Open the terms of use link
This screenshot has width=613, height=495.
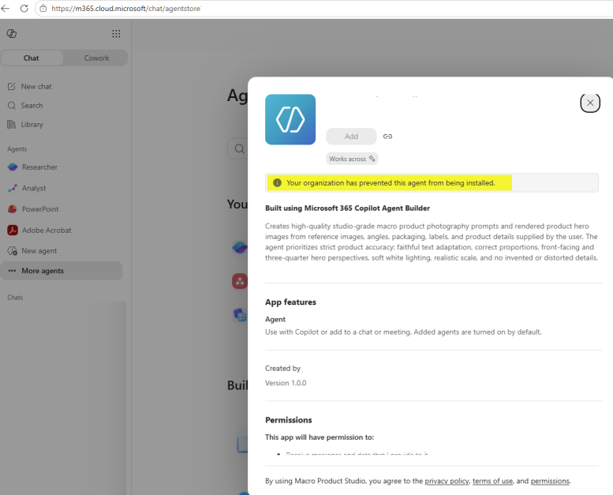pyautogui.click(x=492, y=481)
